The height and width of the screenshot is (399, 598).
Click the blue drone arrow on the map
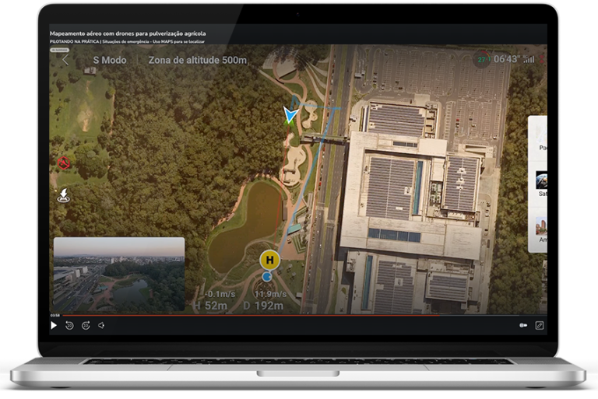(x=290, y=114)
